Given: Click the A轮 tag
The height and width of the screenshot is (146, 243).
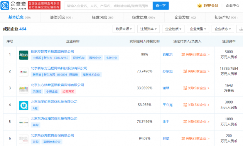Looking at the screenshot, I should click(35, 108).
